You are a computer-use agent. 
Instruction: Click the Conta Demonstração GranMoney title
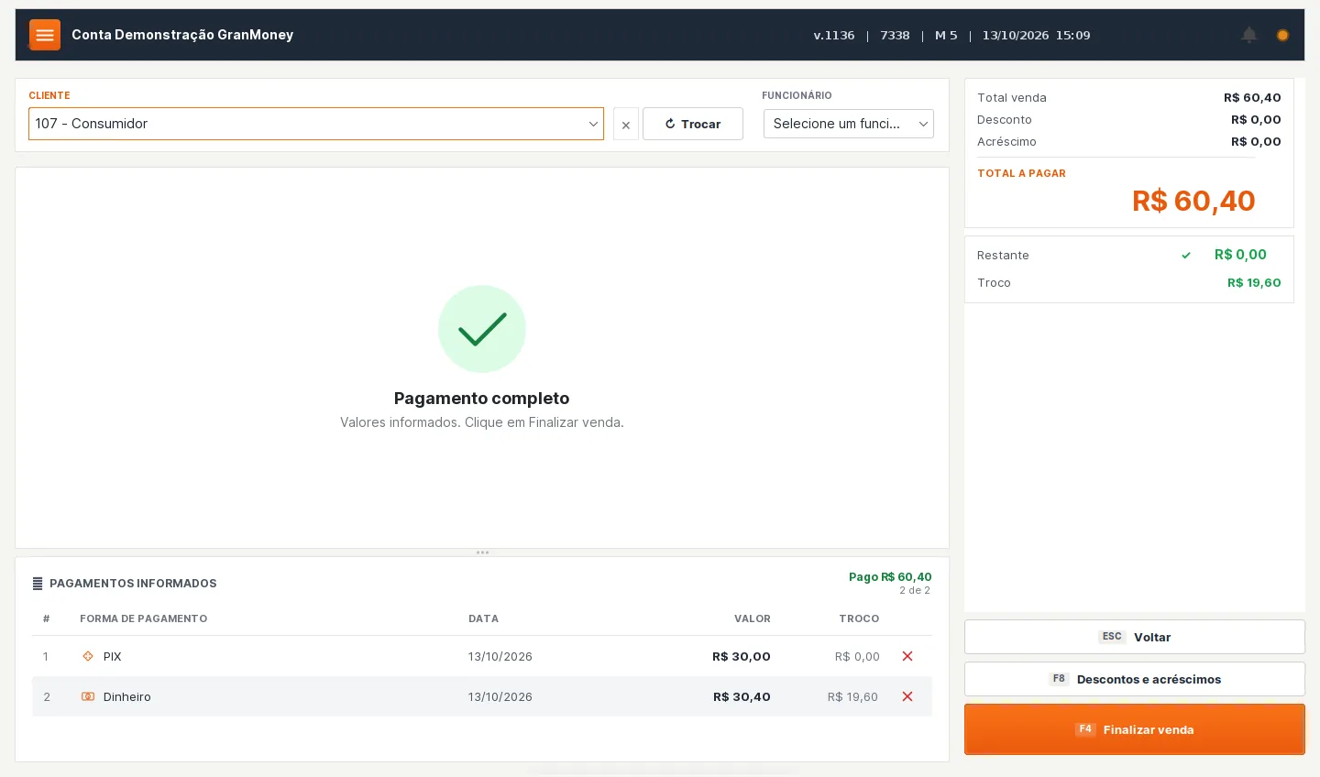pos(182,35)
